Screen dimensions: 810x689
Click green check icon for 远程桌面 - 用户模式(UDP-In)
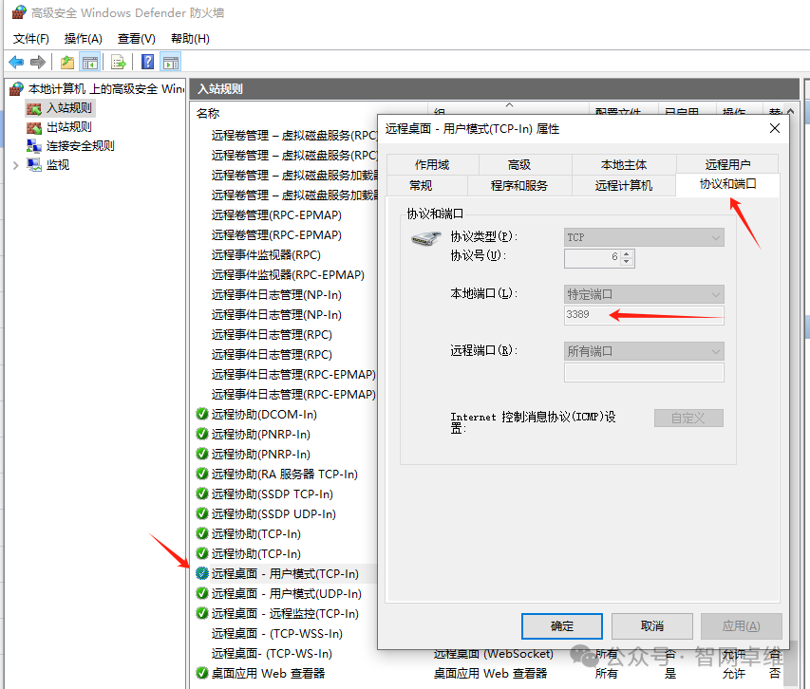202,593
